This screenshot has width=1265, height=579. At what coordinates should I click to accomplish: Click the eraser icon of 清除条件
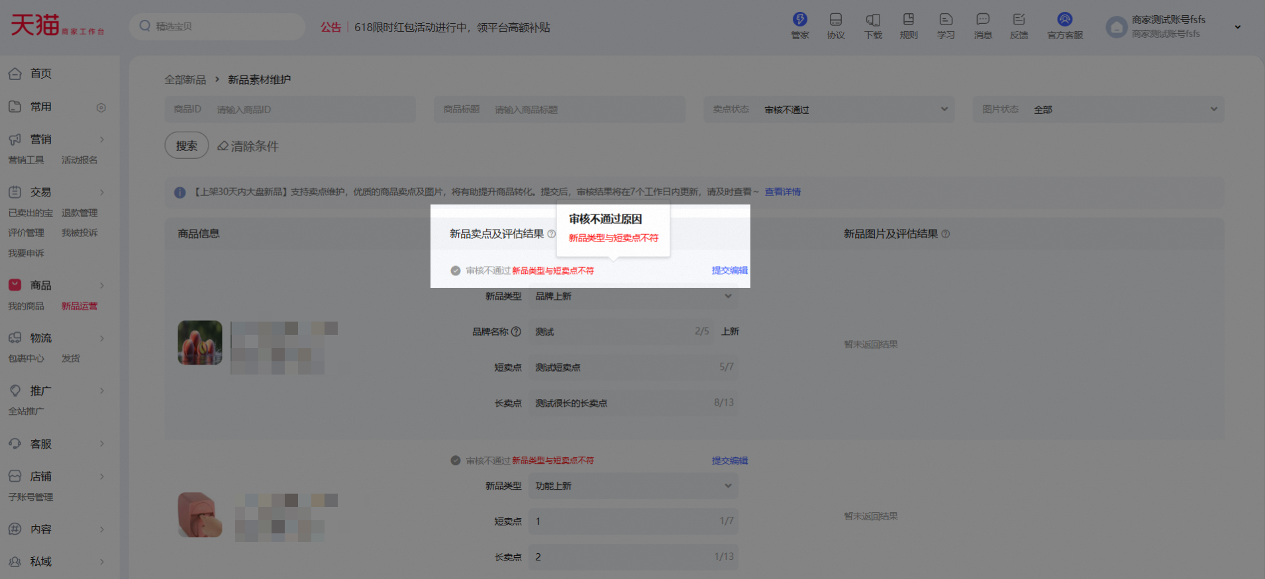[x=223, y=146]
